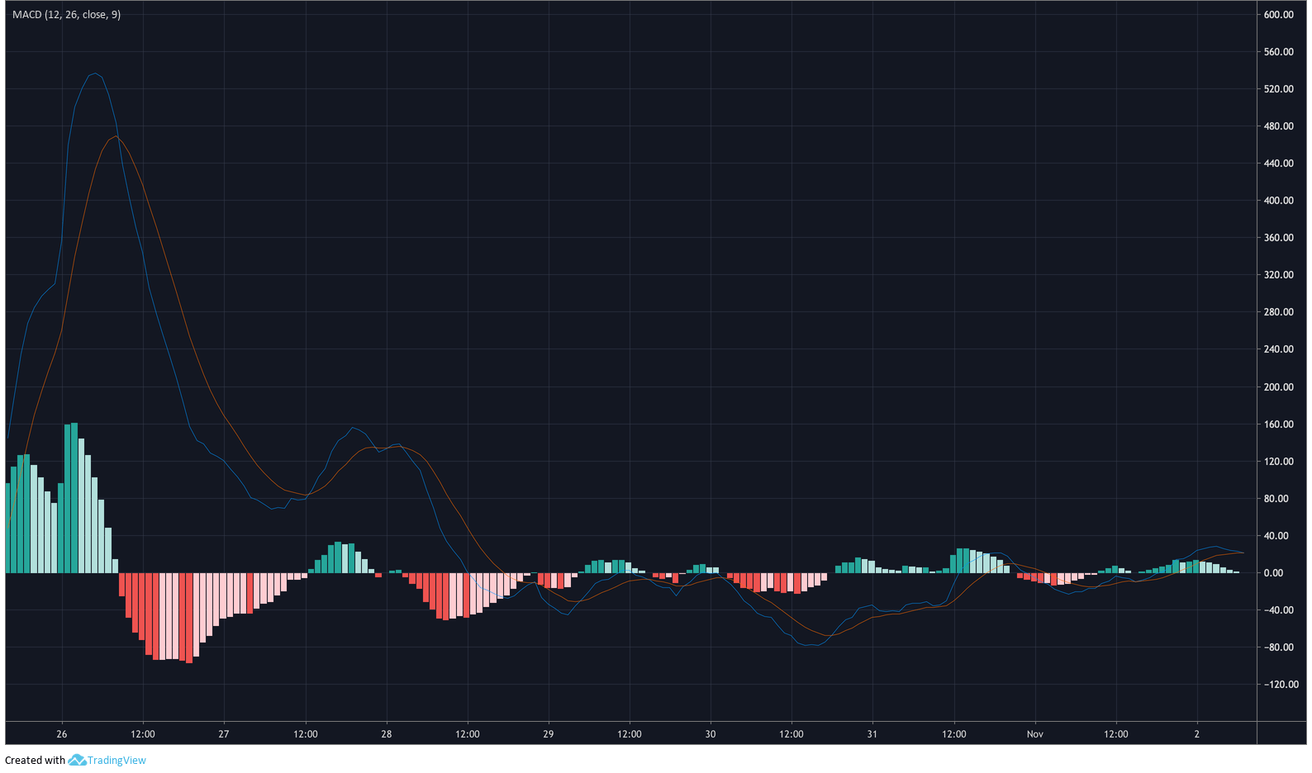Click the 26 date label on time axis
This screenshot has width=1312, height=773.
pos(62,734)
